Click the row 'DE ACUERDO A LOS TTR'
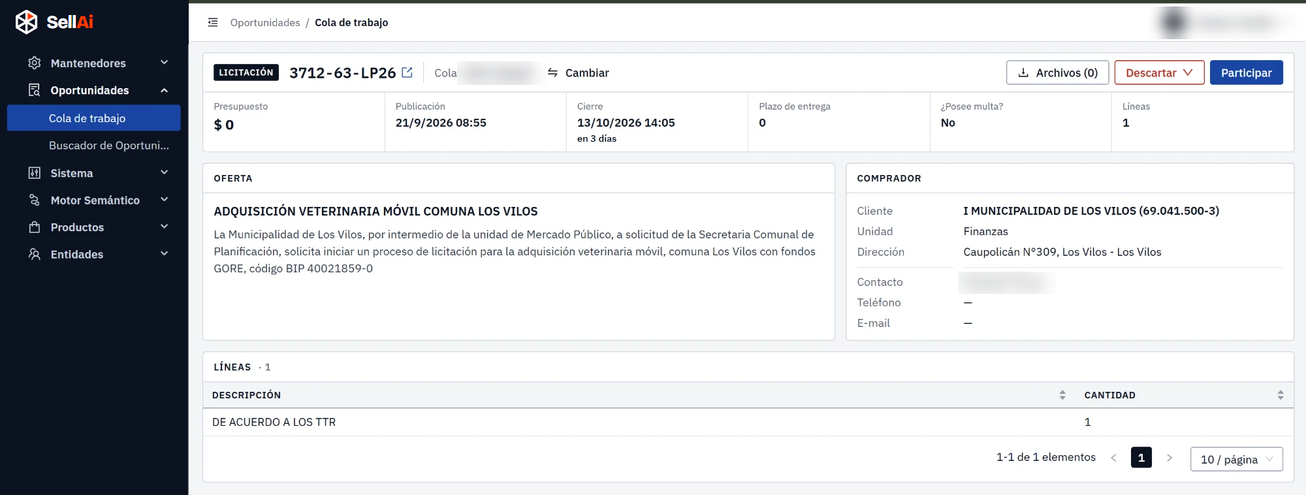Viewport: 1306px width, 495px height. click(748, 422)
